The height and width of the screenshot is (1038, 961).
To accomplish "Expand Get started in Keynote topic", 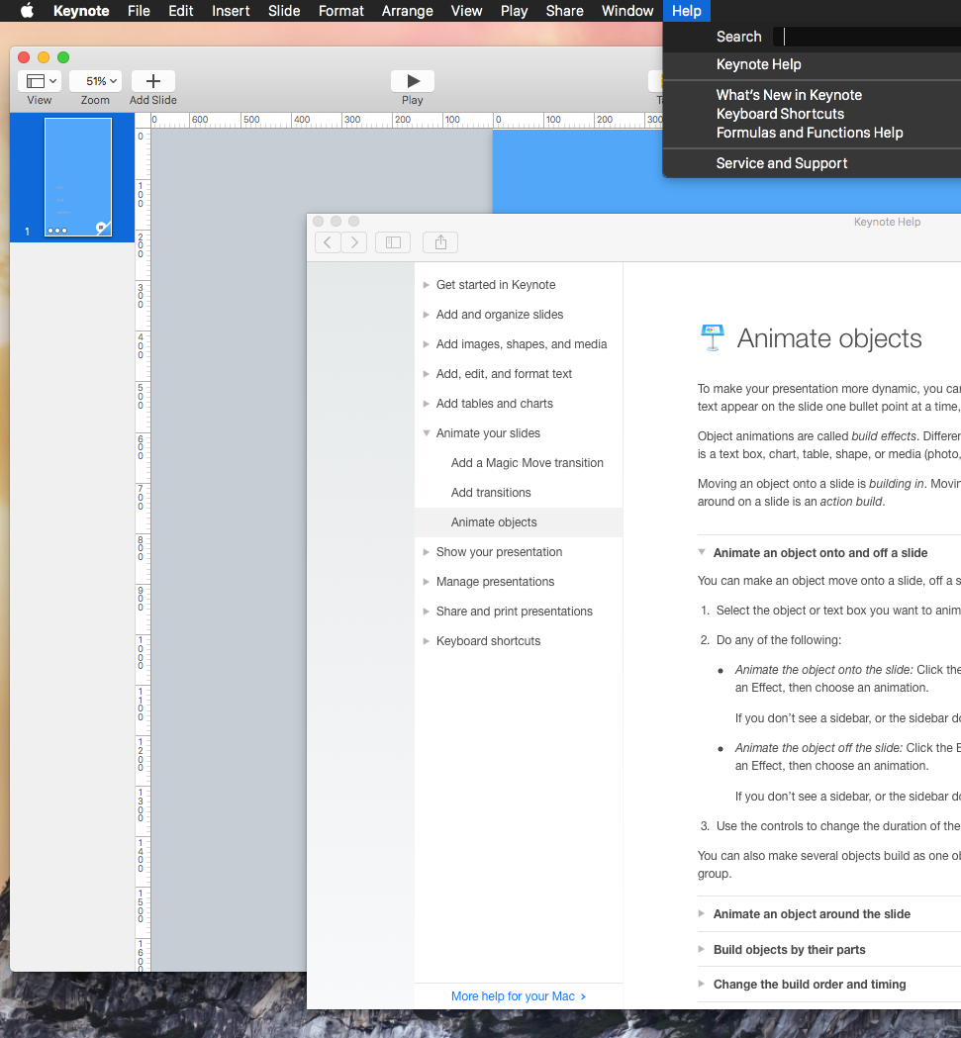I will [x=426, y=285].
